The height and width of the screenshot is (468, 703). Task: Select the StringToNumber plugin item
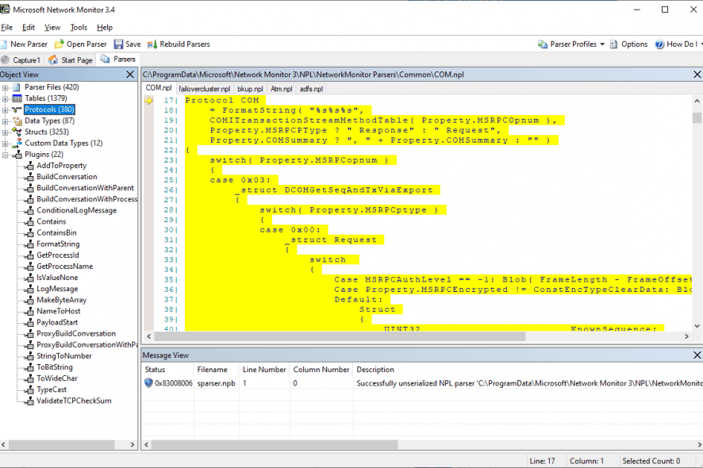coord(64,356)
